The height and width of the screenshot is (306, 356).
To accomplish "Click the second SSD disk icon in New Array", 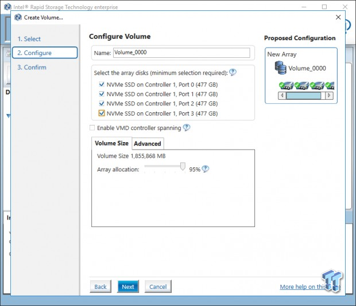I will click(x=301, y=85).
